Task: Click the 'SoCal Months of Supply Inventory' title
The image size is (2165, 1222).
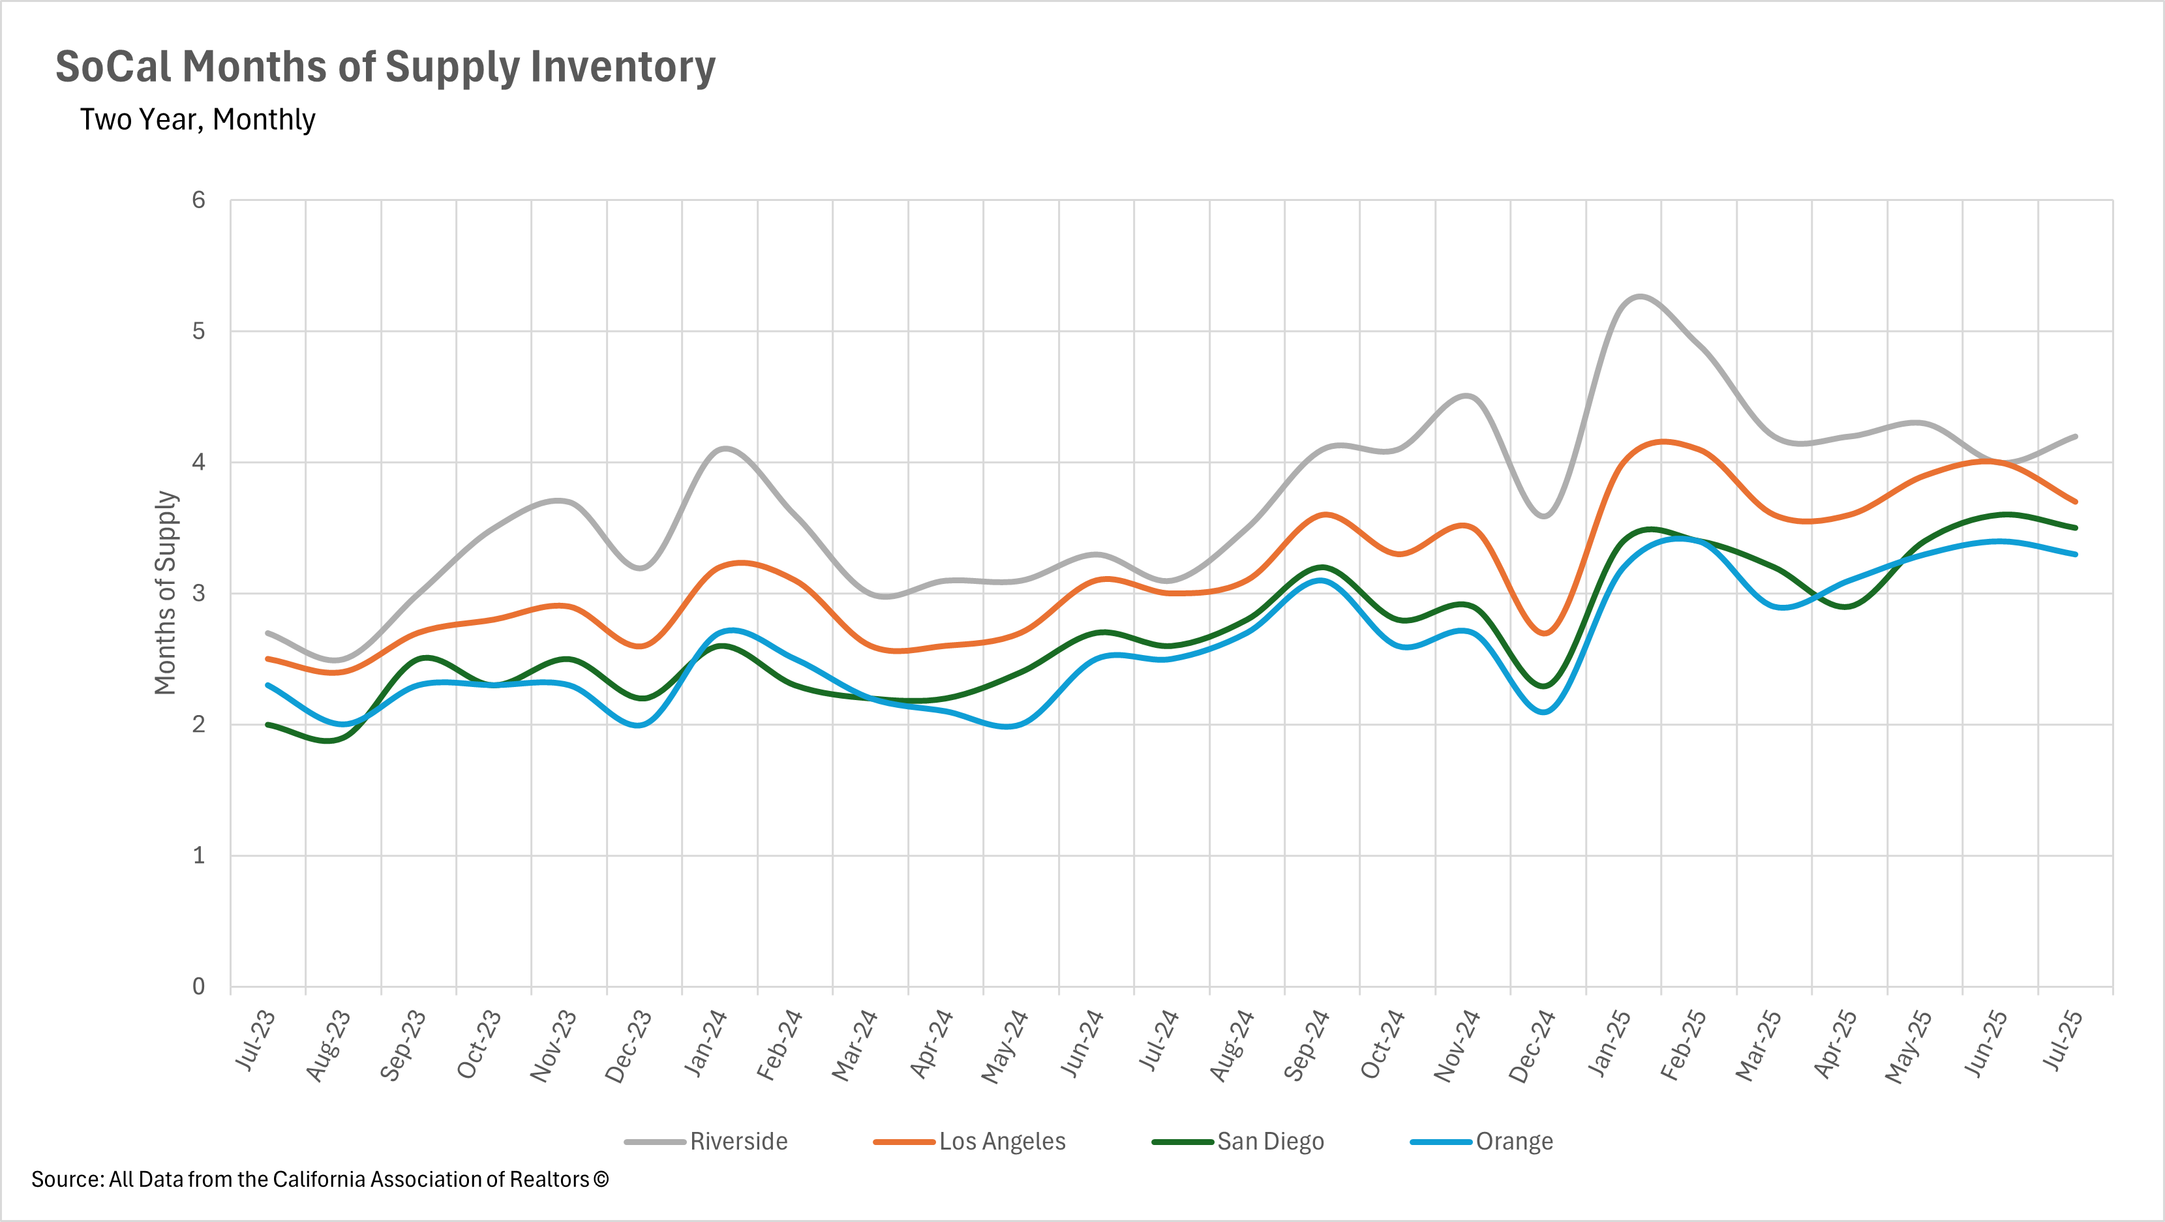Action: 385,67
